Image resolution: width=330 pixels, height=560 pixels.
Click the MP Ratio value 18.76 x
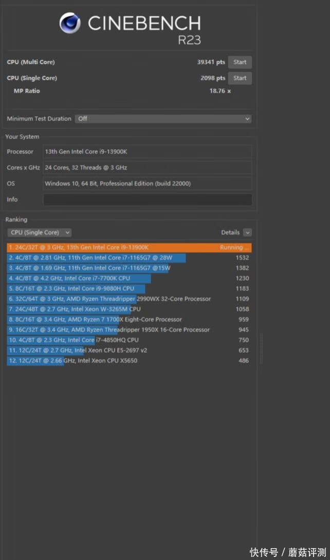[220, 91]
